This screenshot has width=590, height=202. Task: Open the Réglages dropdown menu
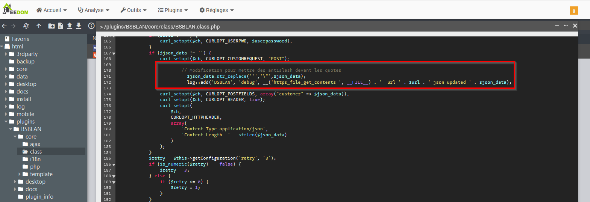(x=217, y=10)
